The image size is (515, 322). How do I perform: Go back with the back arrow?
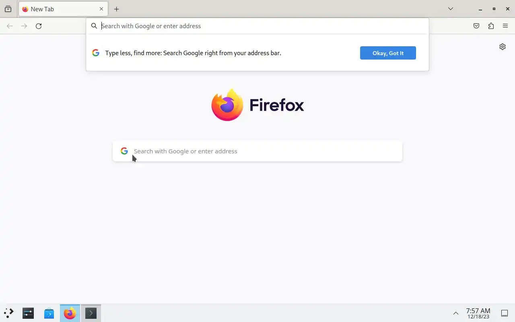(10, 26)
